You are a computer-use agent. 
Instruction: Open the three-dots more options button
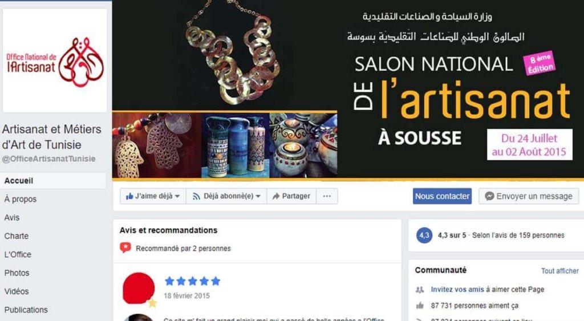click(327, 196)
